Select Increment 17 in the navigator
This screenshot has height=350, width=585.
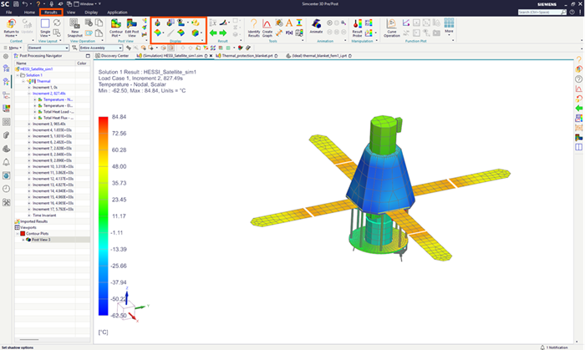pos(53,210)
